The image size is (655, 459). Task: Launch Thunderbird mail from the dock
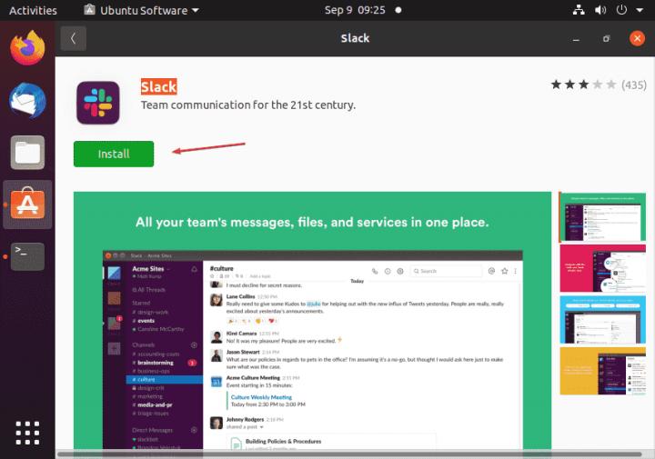[x=27, y=100]
